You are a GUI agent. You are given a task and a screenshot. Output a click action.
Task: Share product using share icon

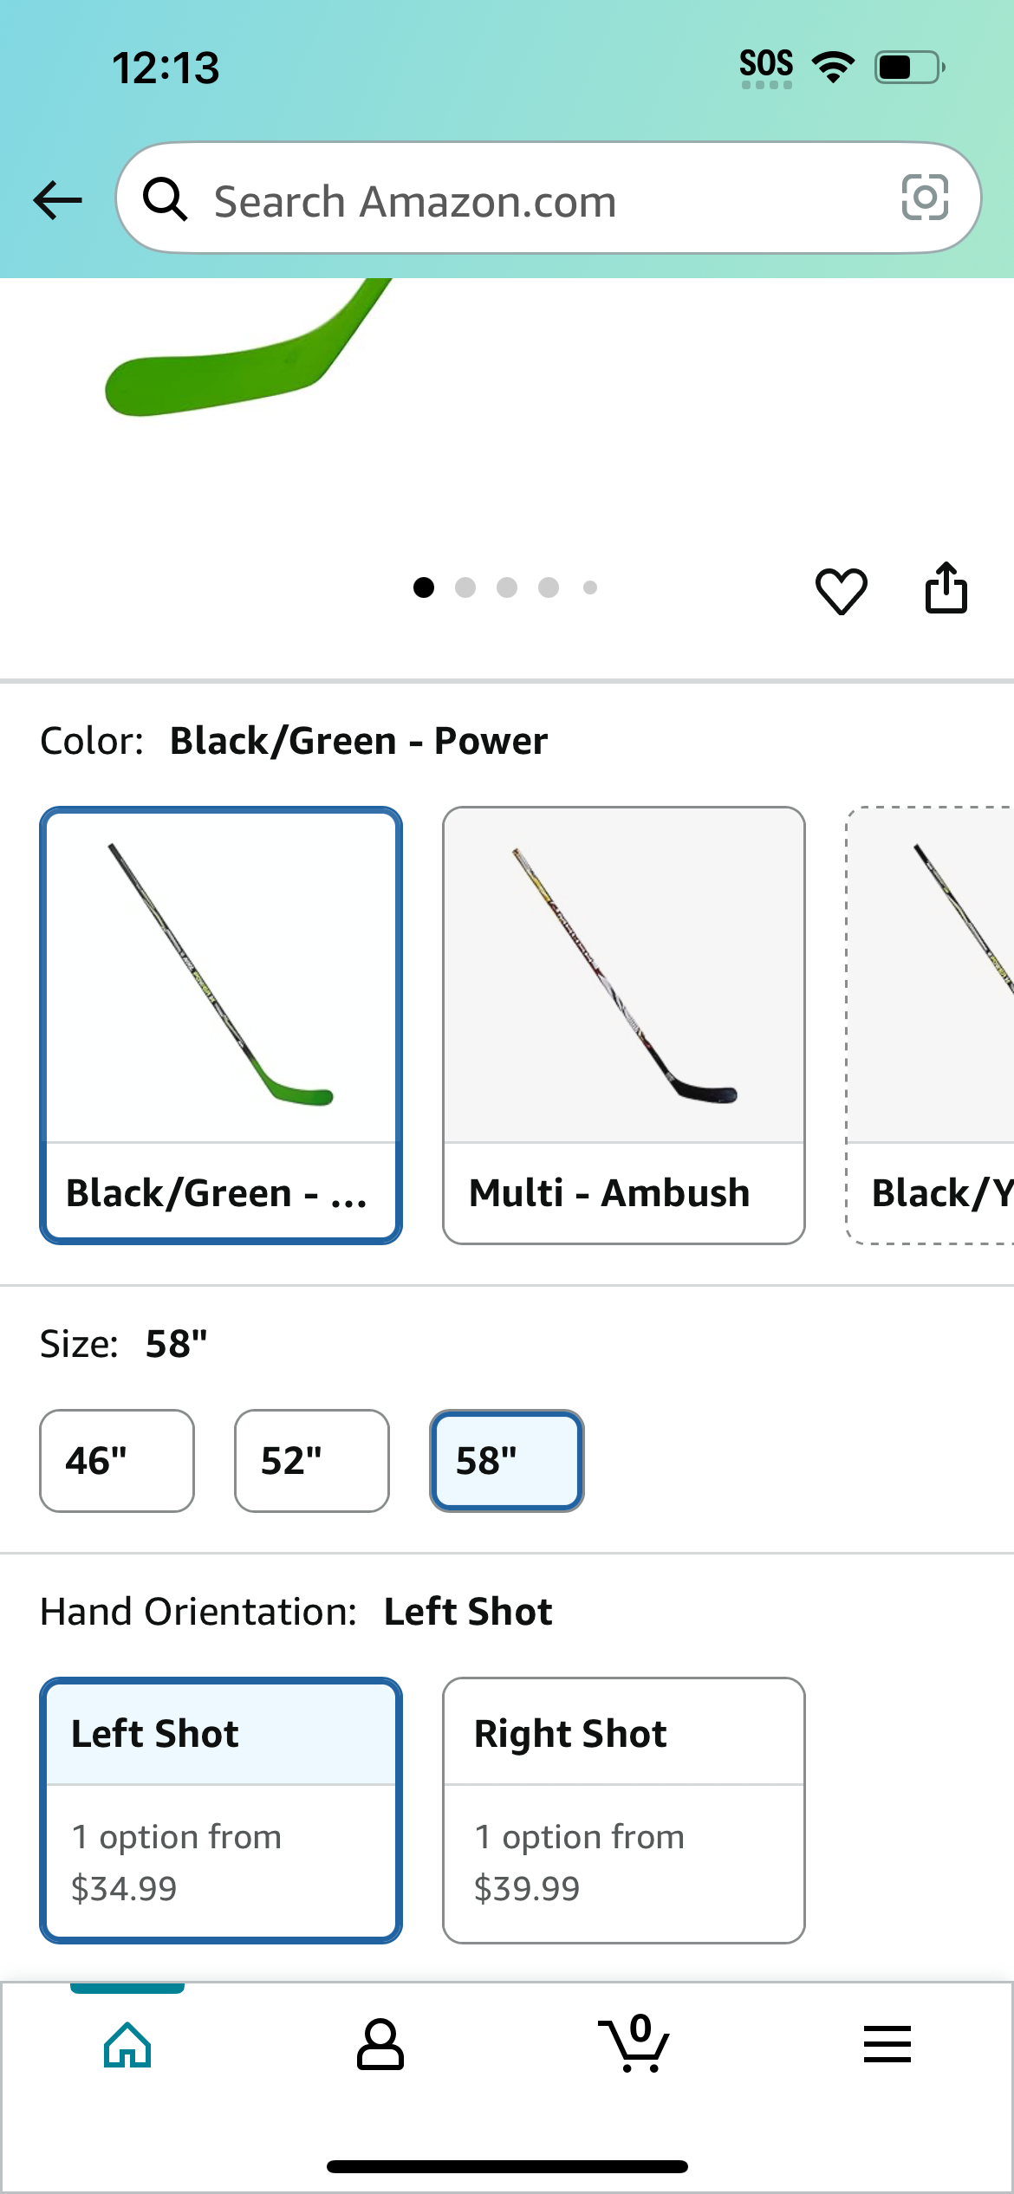[x=946, y=588]
